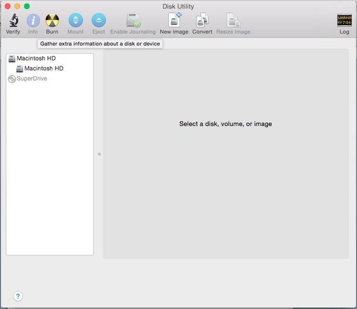This screenshot has width=357, height=309.
Task: Open the Info toolbar button
Action: point(33,20)
